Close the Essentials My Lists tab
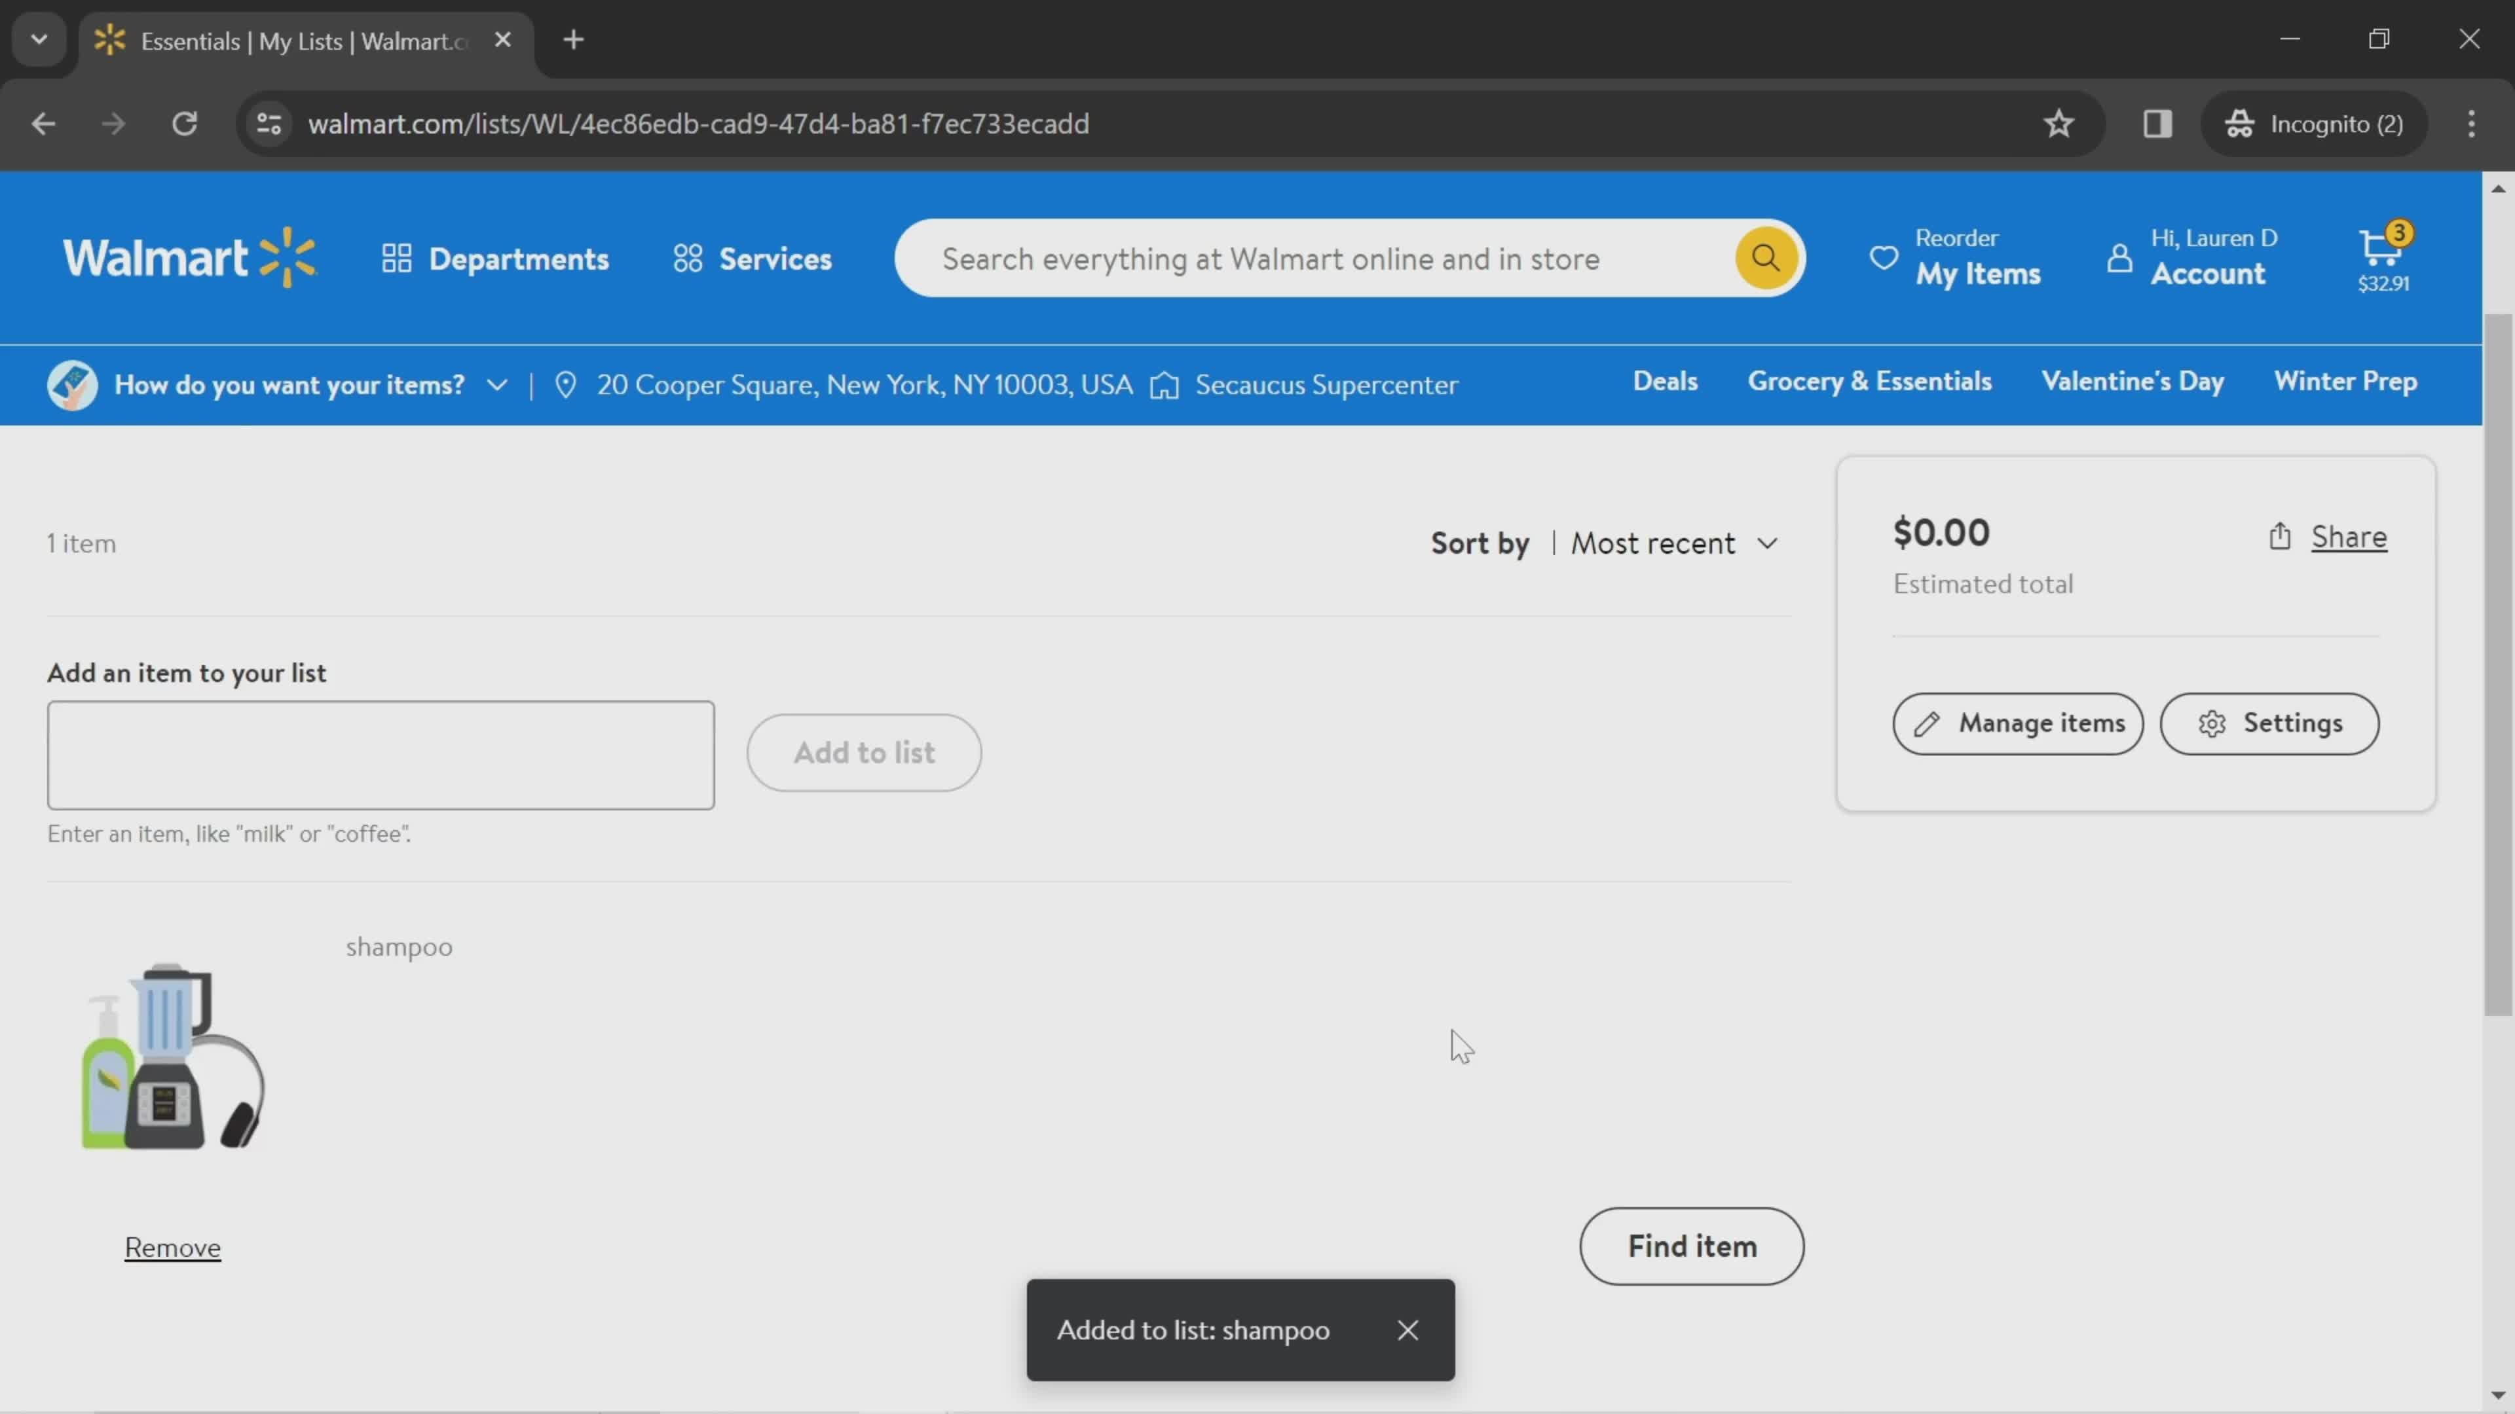 click(x=503, y=40)
